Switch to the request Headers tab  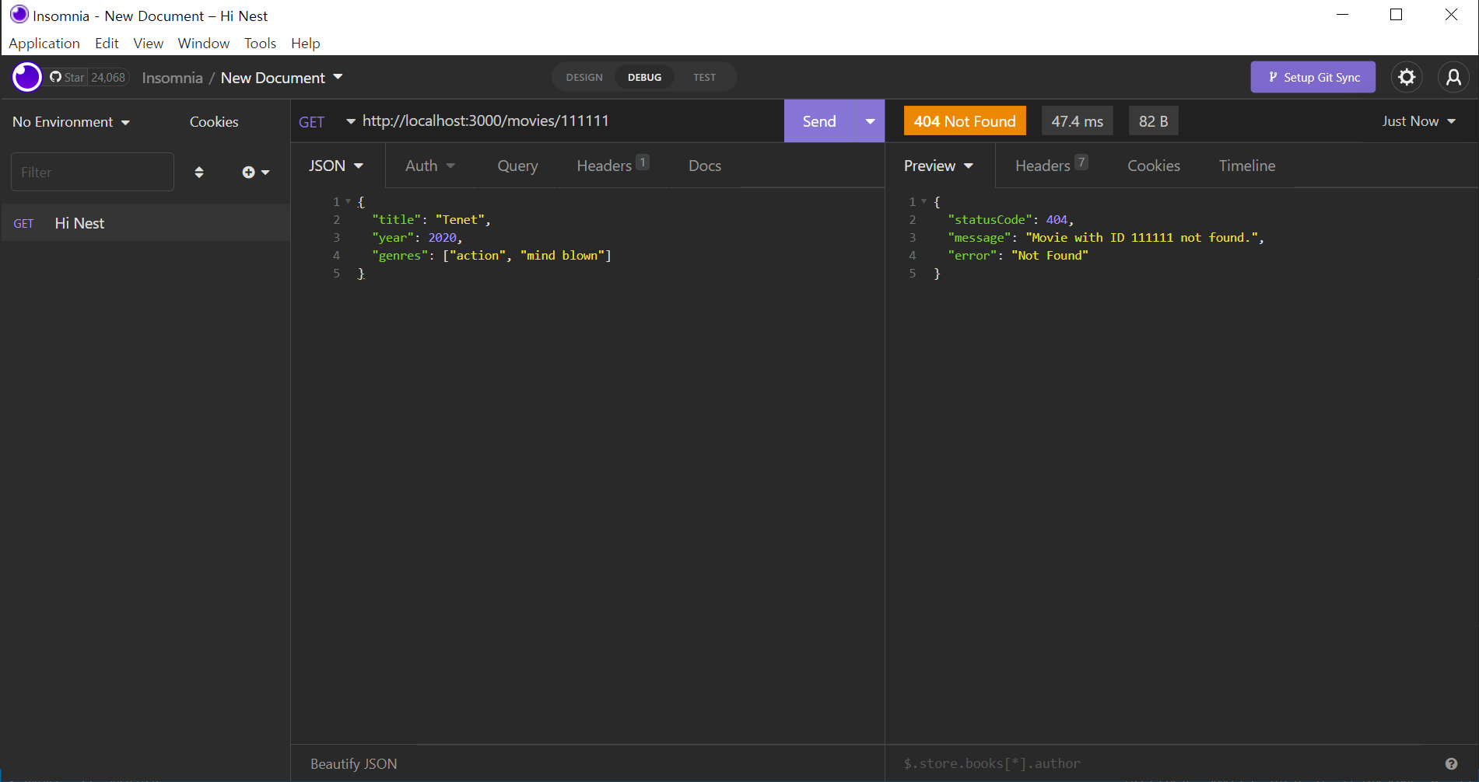(612, 166)
